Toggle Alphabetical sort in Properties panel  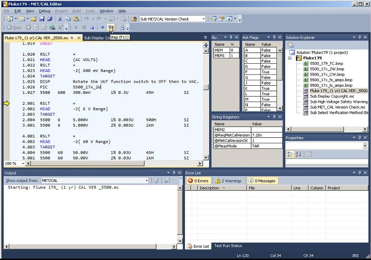298,154
